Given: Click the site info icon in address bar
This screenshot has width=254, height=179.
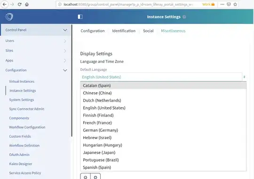Looking at the screenshot, I should pyautogui.click(x=60, y=4).
